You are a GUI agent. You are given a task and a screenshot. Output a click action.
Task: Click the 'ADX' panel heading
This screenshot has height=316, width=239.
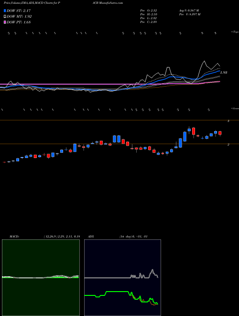point(91,237)
